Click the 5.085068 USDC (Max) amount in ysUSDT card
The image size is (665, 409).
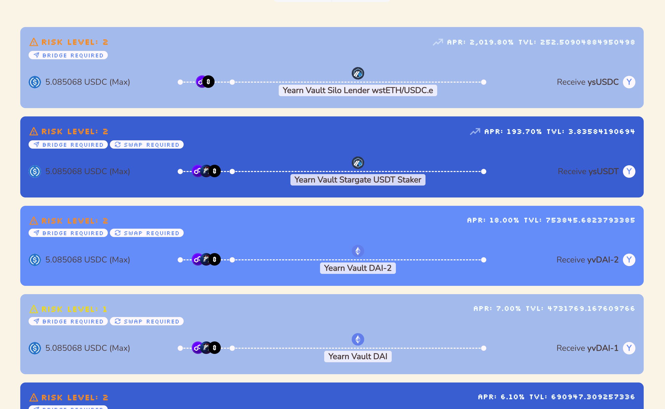point(88,171)
